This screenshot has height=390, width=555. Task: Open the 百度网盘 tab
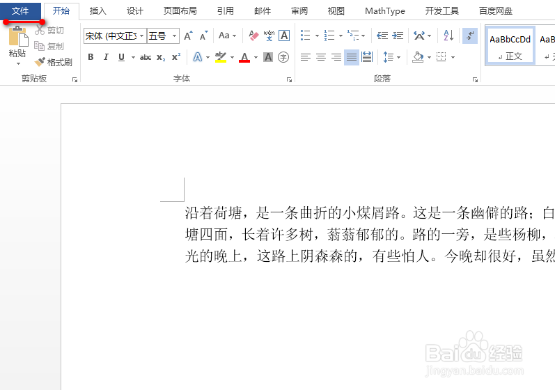pos(496,11)
